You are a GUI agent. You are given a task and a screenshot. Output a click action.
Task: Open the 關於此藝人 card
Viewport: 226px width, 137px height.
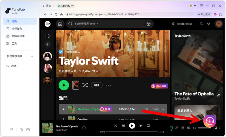pyautogui.click(x=197, y=113)
